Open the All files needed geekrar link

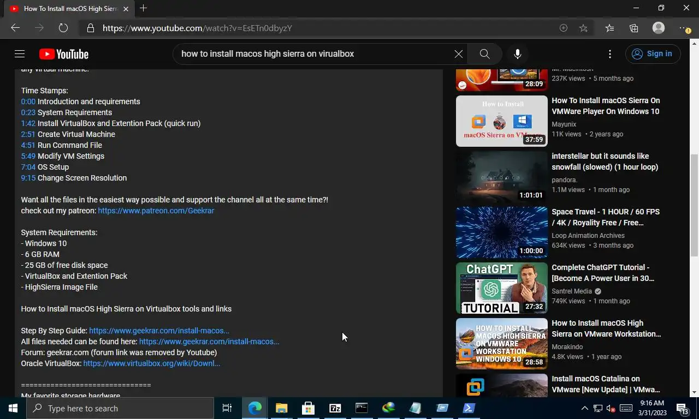pyautogui.click(x=209, y=342)
